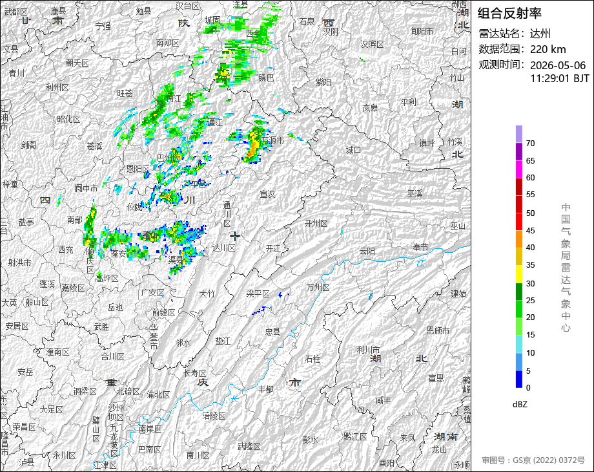Click the black radar station cross marker

coord(235,237)
